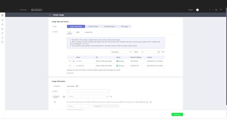
Task: Expand details of the ecs-backend row
Action: tap(70, 66)
